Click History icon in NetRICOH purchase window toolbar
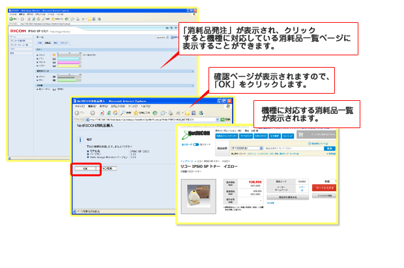 click(155, 113)
